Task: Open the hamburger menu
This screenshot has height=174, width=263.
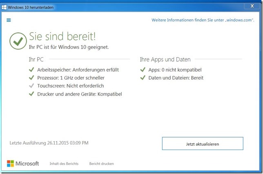Action: click(x=9, y=20)
